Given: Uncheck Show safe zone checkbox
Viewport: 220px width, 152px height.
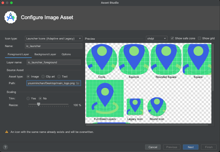Looking at the screenshot, I should (172, 38).
